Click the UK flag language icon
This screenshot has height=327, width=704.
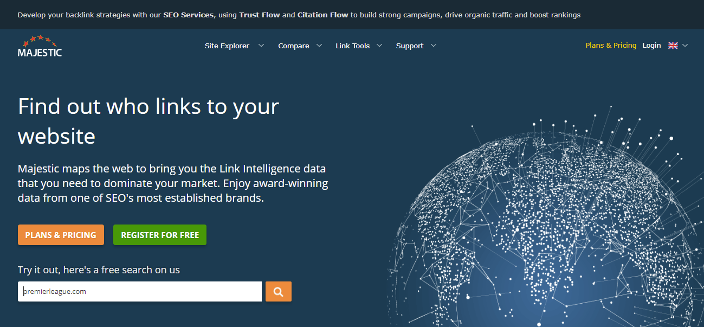coord(673,46)
